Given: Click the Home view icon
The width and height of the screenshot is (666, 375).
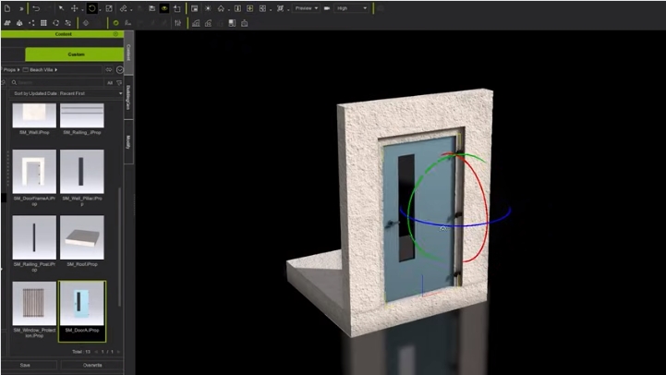Looking at the screenshot, I should (221, 8).
